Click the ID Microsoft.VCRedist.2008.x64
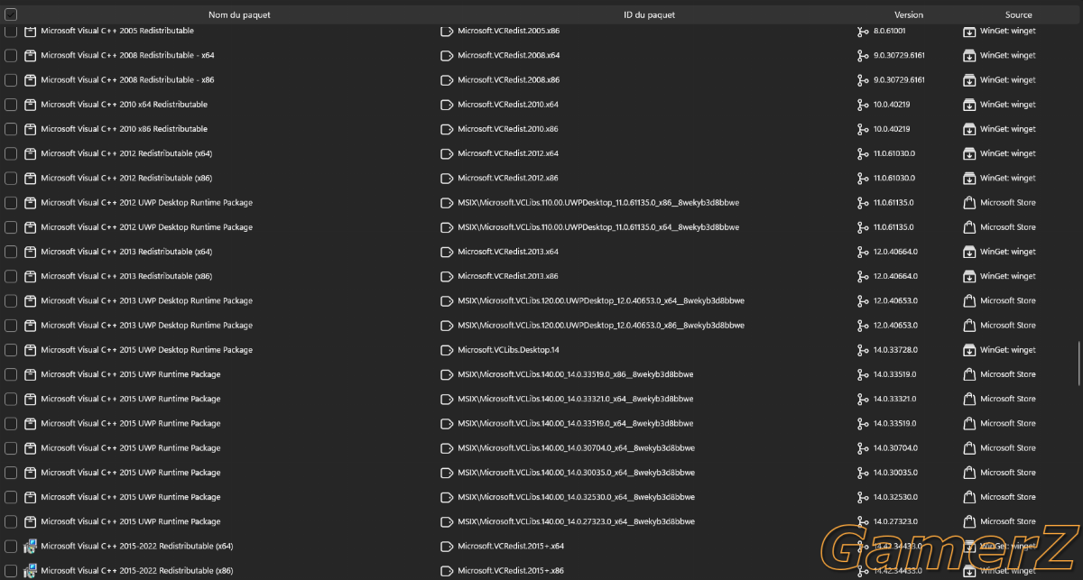This screenshot has height=580, width=1083. point(508,55)
